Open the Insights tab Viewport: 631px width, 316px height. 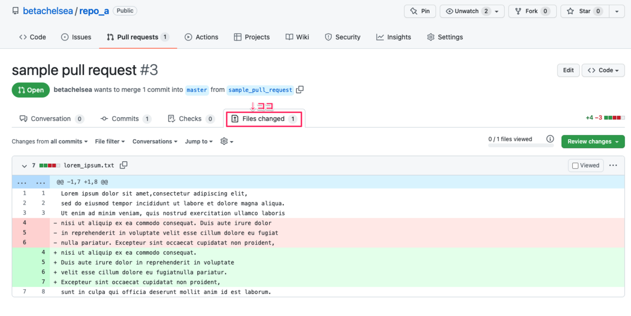(394, 37)
